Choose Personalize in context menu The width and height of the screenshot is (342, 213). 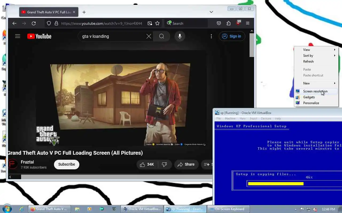click(316, 103)
